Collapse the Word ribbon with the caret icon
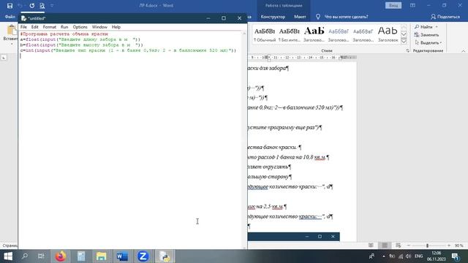The width and height of the screenshot is (468, 263). (463, 51)
